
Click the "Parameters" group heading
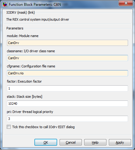(15, 28)
